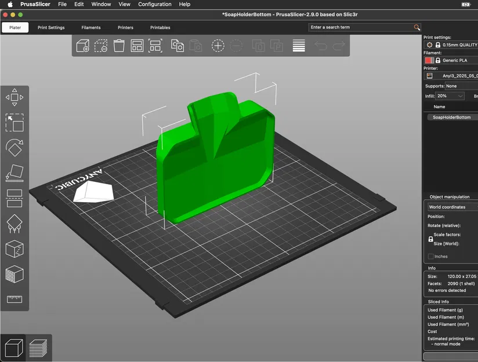Select the Paint-on supports tool

tap(15, 224)
